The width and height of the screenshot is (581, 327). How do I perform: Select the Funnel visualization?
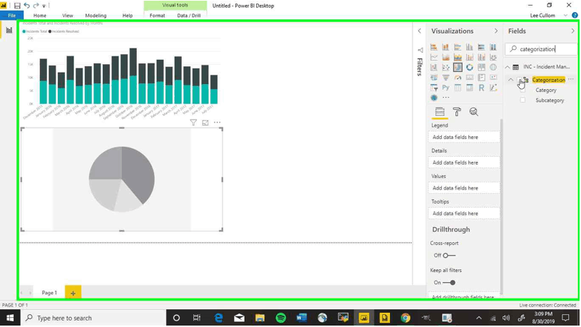446,78
